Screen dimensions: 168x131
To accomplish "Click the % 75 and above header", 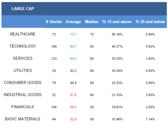I will pyautogui.click(x=117, y=22).
